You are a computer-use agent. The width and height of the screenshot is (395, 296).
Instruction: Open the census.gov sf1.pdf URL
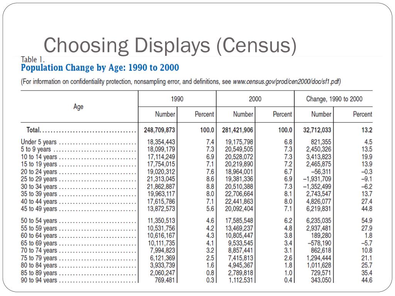[287, 82]
